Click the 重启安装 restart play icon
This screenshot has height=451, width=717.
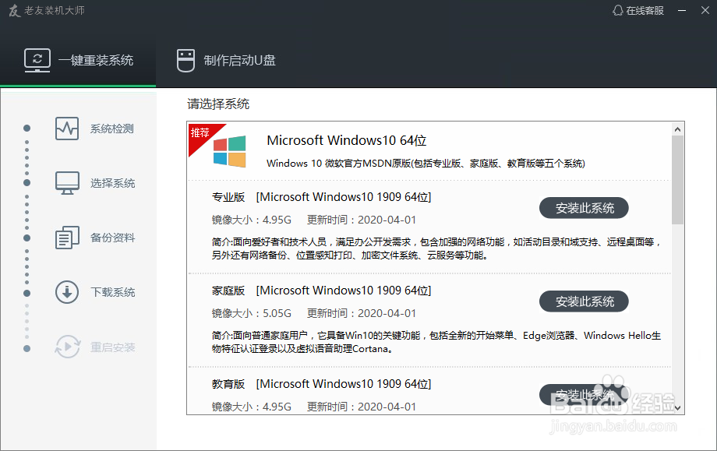(x=67, y=347)
